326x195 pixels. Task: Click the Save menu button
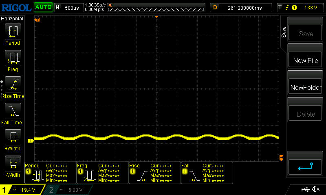pos(306,34)
